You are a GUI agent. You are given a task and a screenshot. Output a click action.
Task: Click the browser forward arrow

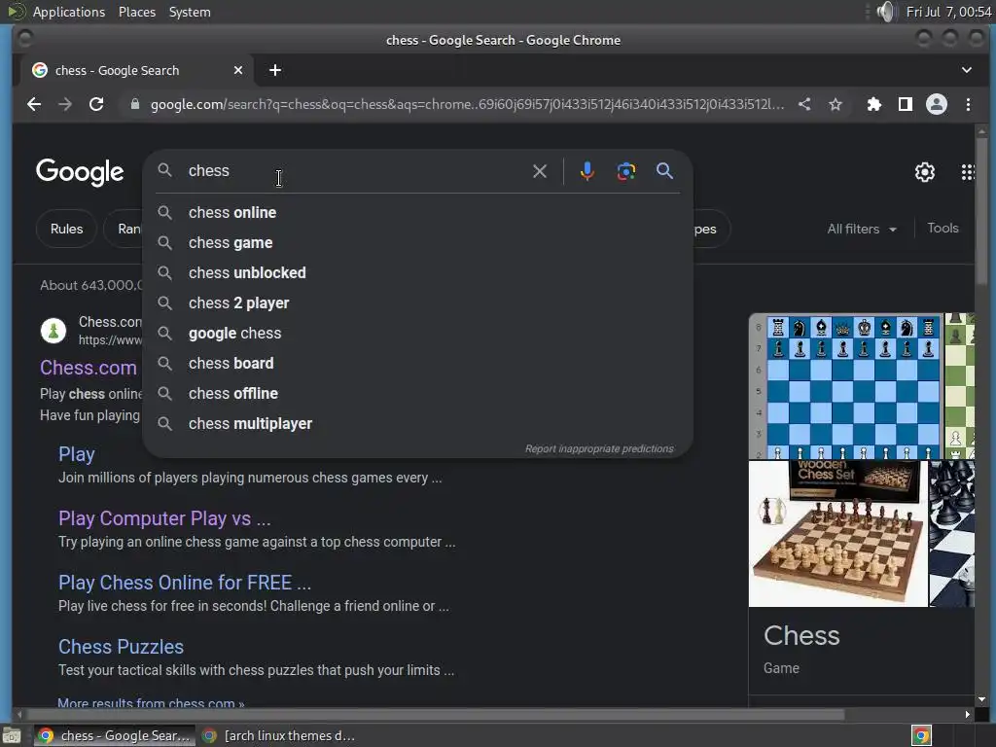(65, 104)
